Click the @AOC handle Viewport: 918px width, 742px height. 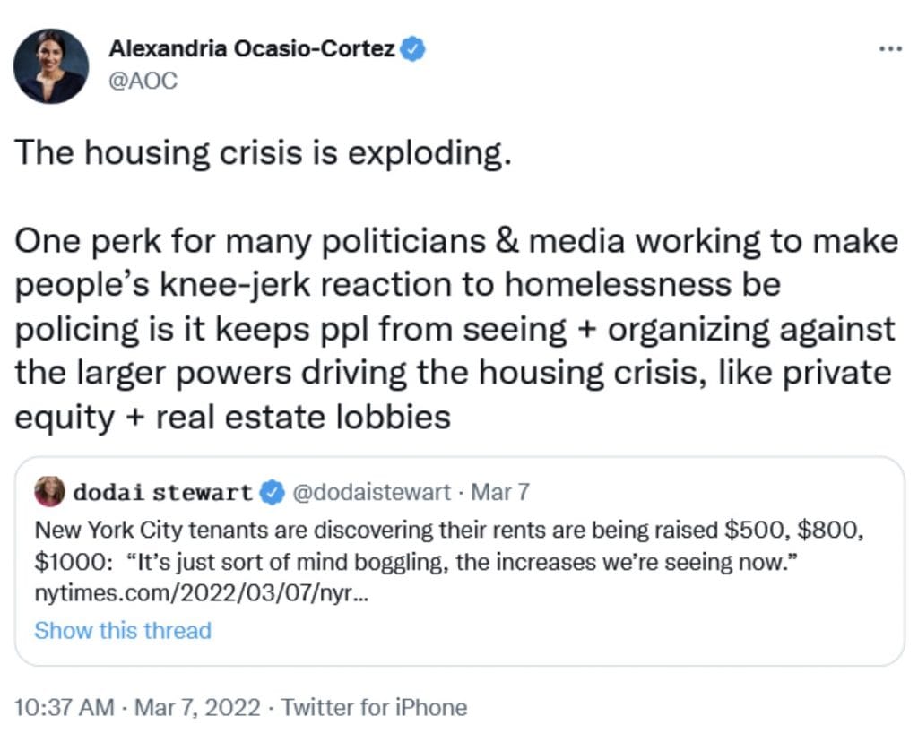(143, 81)
